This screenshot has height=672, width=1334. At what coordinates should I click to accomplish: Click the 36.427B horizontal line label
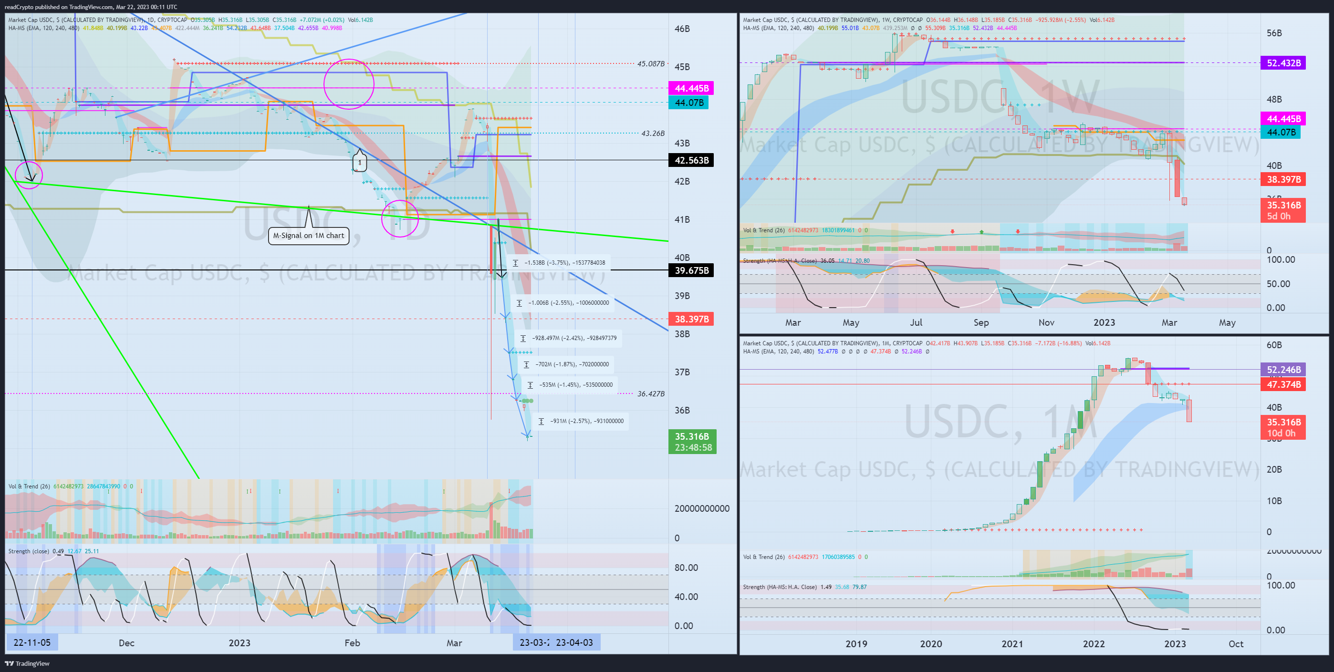click(x=650, y=393)
